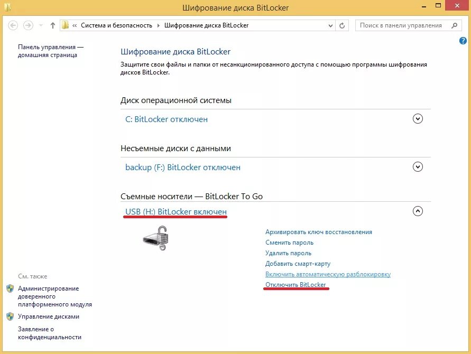Click 'Архивировать ключ восстановления'
The image size is (471, 354).
click(x=319, y=232)
